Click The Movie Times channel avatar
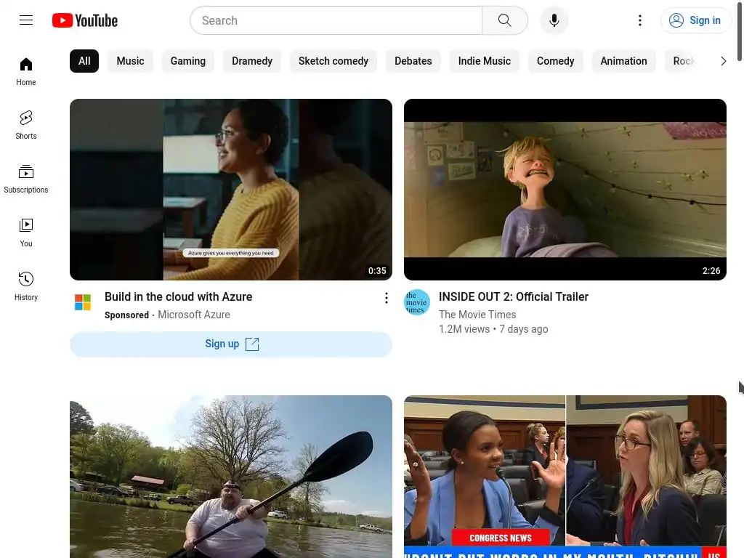This screenshot has height=558, width=744. pyautogui.click(x=416, y=302)
